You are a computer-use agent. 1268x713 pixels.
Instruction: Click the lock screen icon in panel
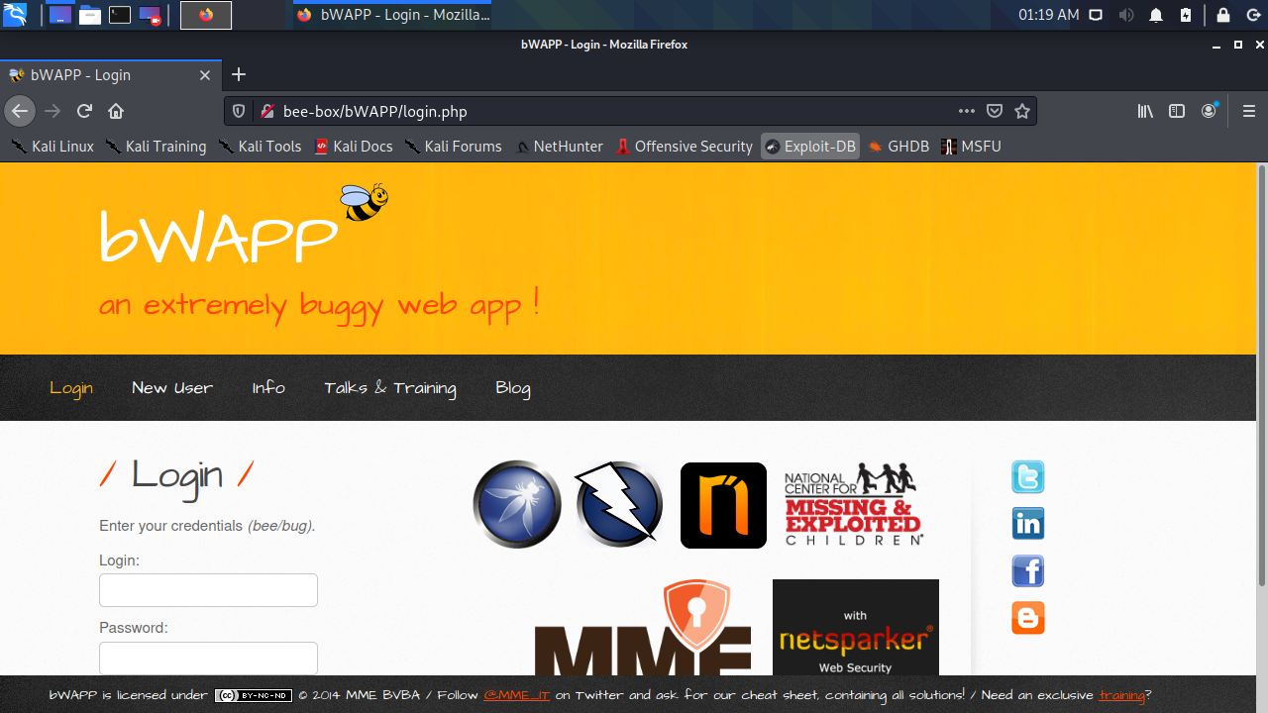(x=1223, y=15)
